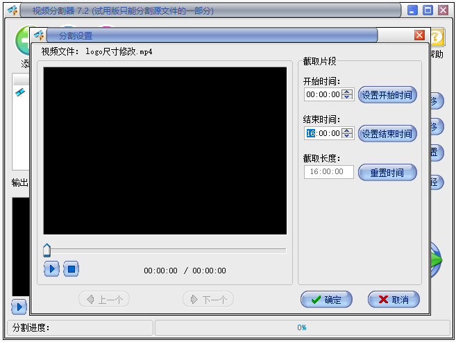Decrease start time with down spinner
This screenshot has height=342, width=456.
[348, 98]
